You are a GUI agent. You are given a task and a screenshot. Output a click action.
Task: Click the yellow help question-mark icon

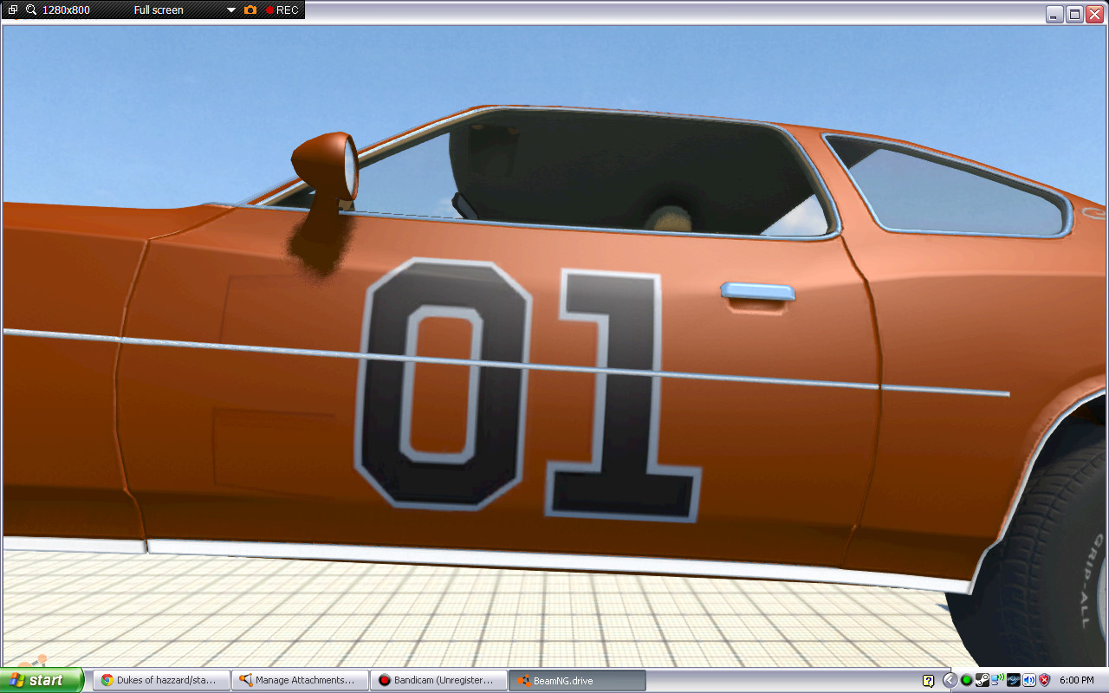[x=928, y=681]
